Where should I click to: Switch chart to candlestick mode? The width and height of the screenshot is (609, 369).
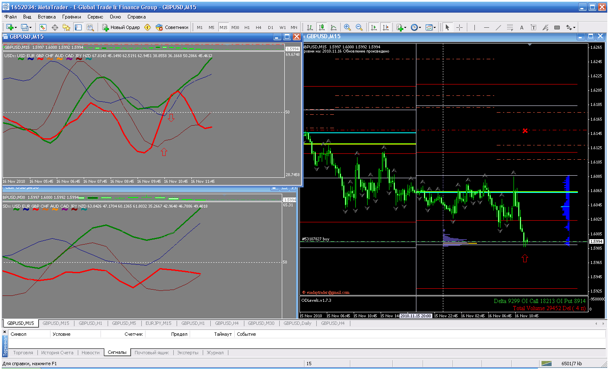[322, 27]
